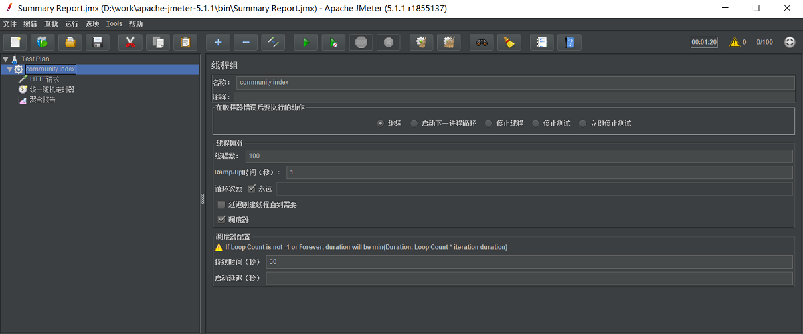Save the test plan with floppy icon
This screenshot has height=334, width=803.
pos(97,42)
